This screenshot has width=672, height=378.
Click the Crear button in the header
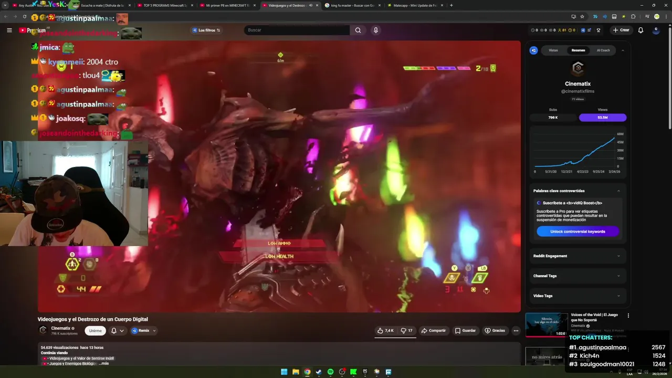pyautogui.click(x=621, y=30)
